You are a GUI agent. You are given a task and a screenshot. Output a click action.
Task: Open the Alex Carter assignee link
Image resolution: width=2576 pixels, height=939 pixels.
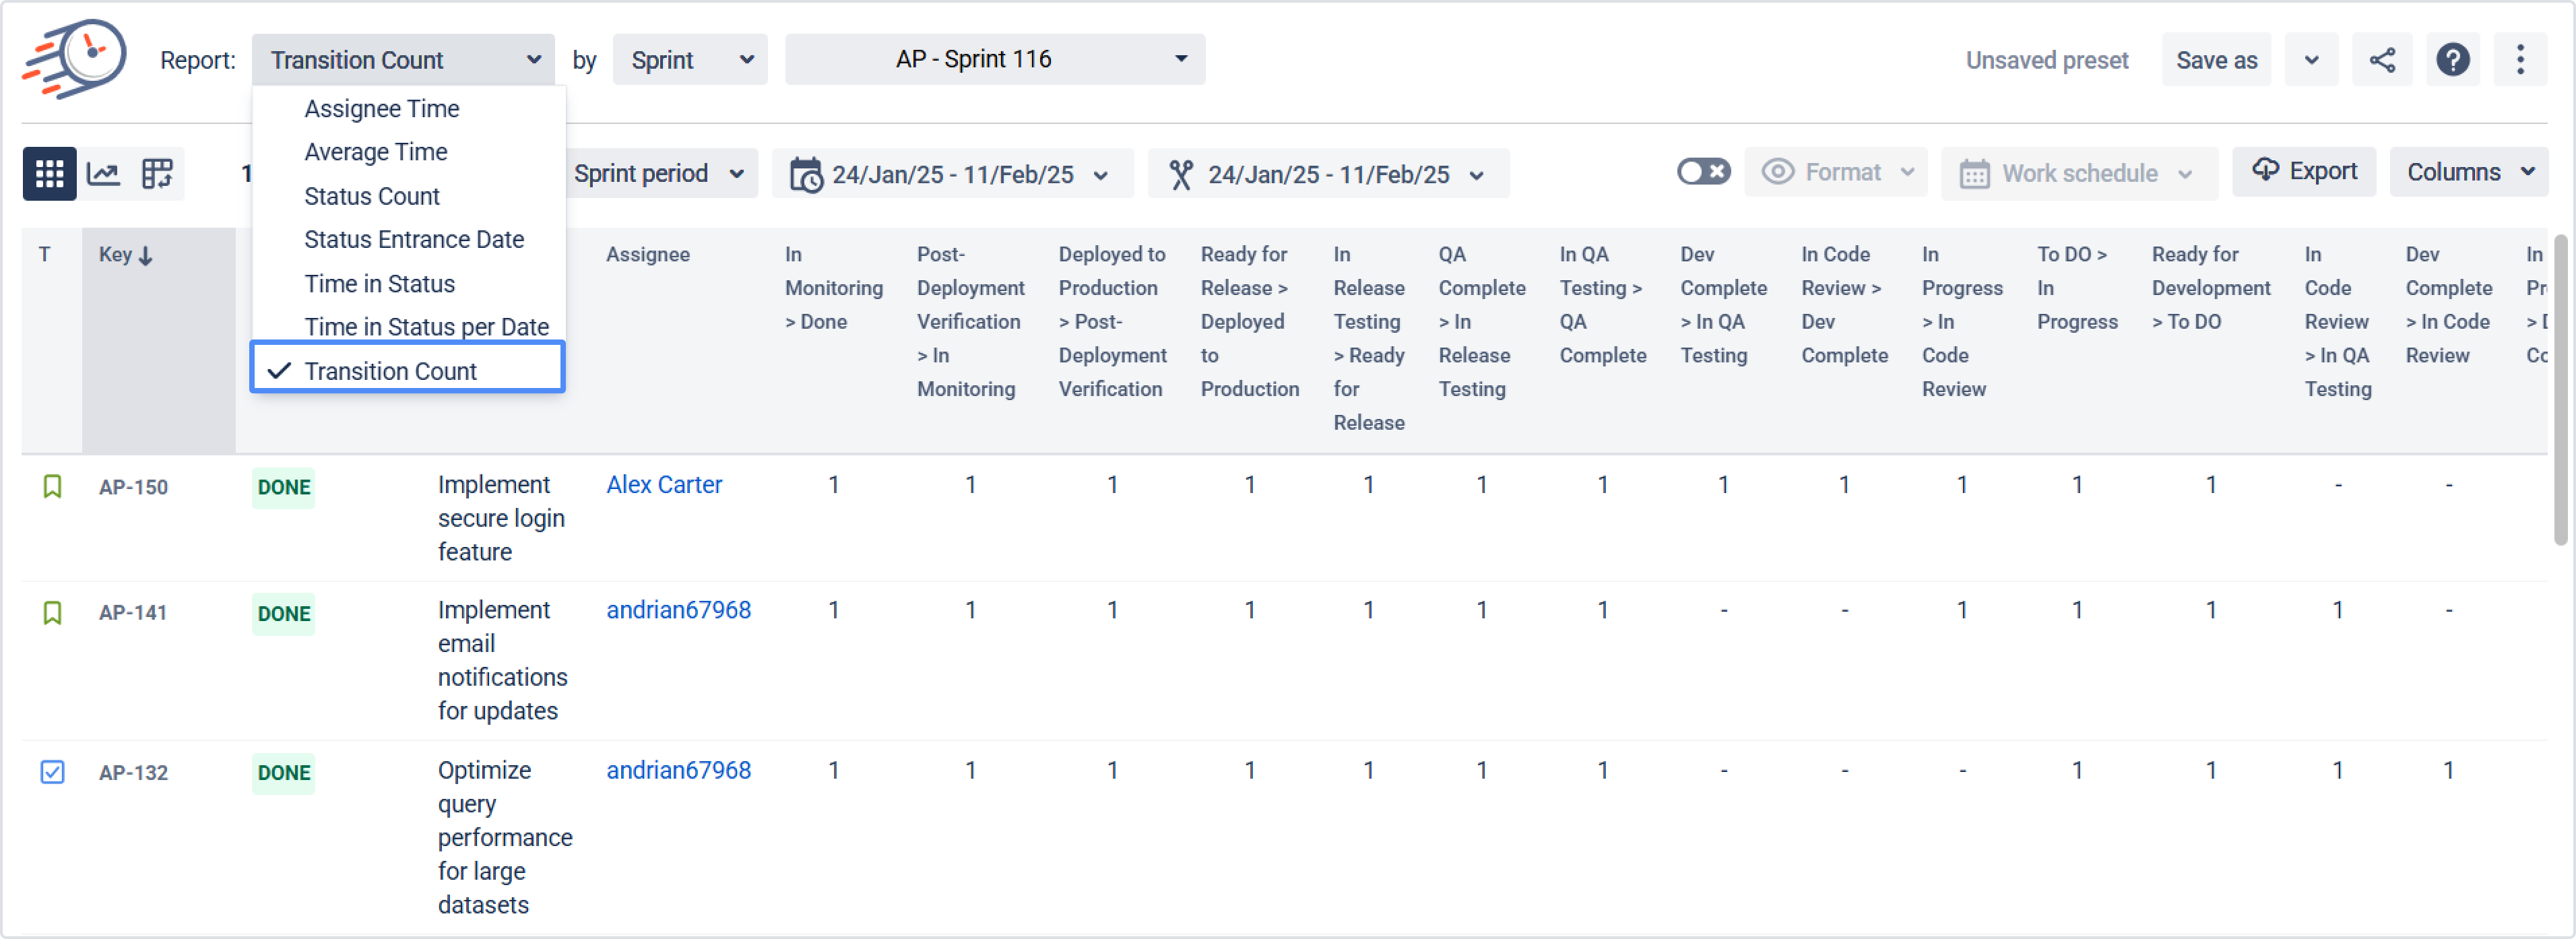point(664,485)
